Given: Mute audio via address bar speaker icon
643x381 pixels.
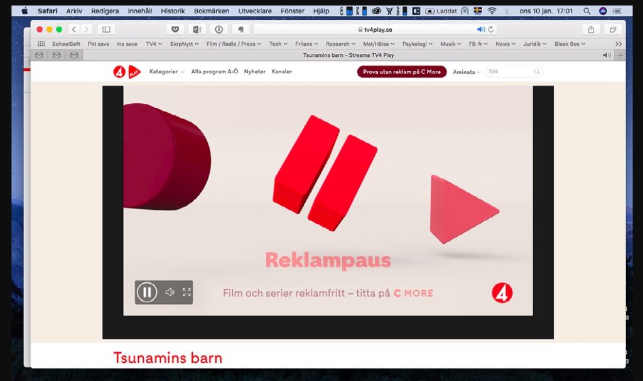Looking at the screenshot, I should point(480,29).
